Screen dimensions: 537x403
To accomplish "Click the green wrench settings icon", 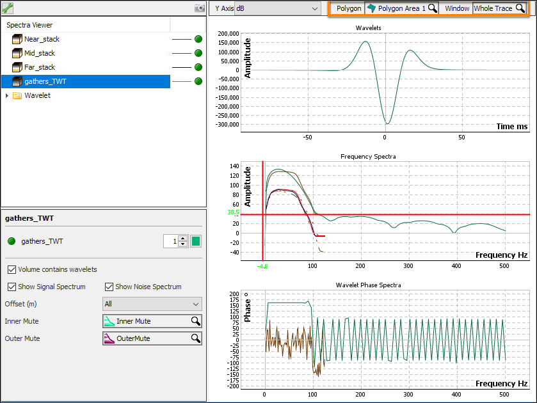I will coord(8,8).
